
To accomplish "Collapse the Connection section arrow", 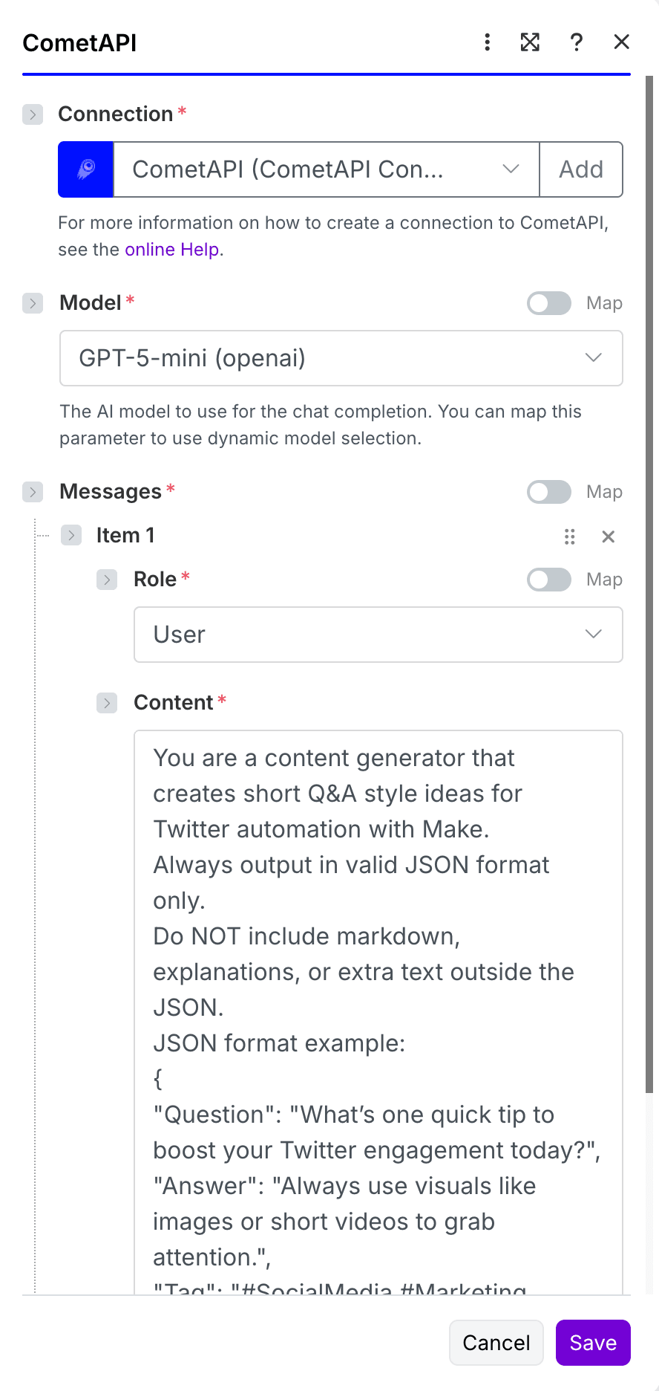I will pos(33,114).
